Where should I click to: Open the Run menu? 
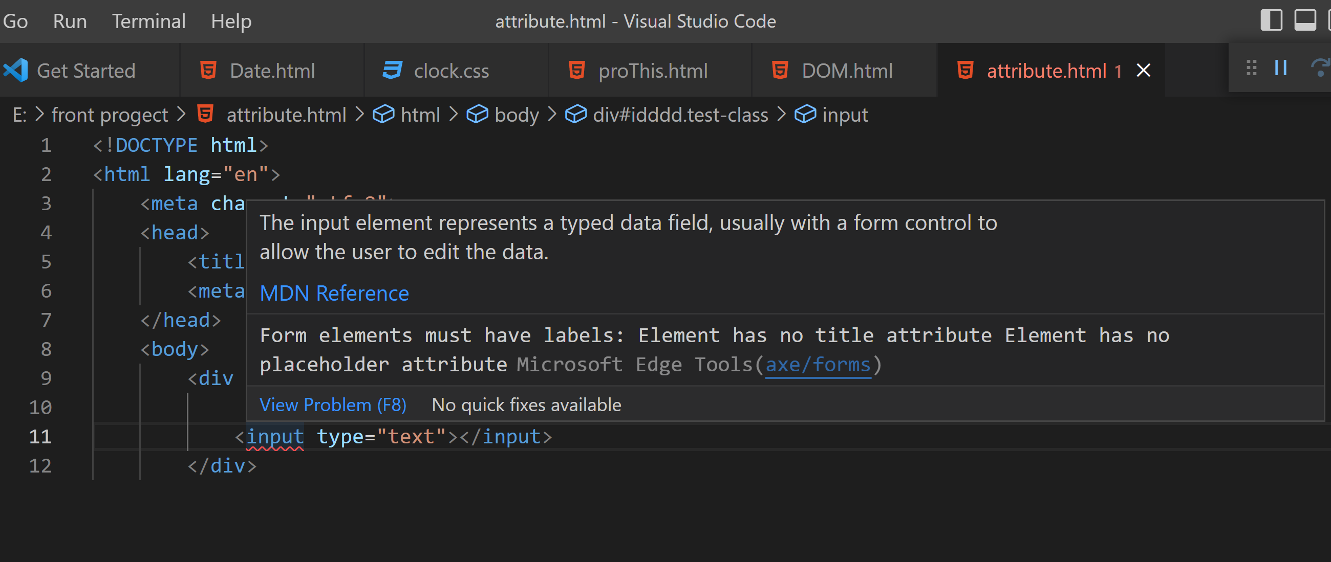(70, 21)
